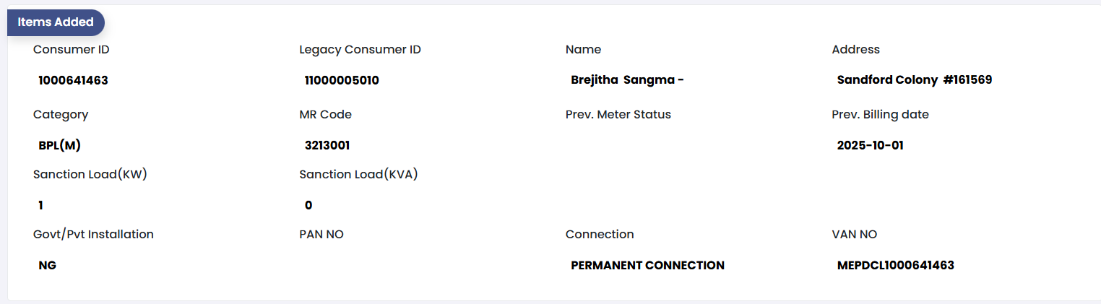This screenshot has width=1101, height=304.
Task: Click the Prev. Meter Status label
Action: pos(618,114)
